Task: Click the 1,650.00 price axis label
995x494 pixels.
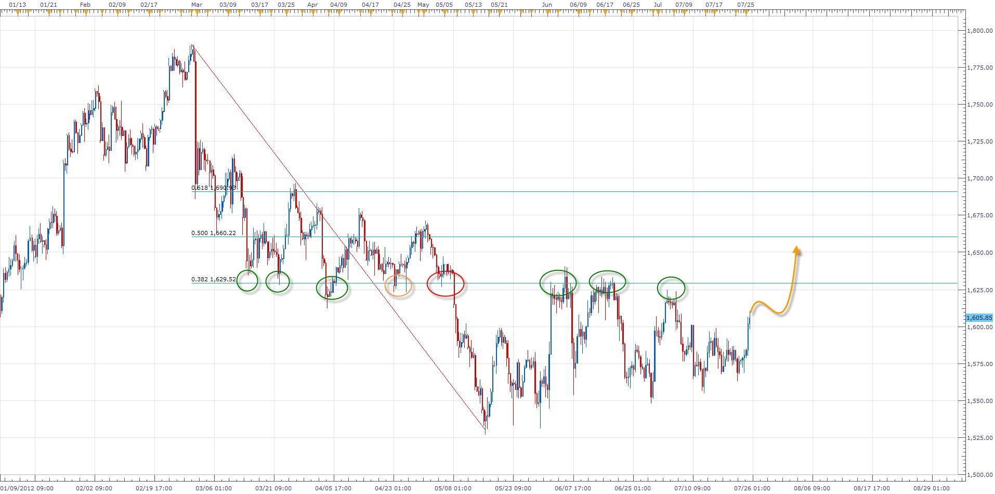Action: (x=979, y=253)
